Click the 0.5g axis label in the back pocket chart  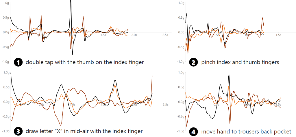181,87
